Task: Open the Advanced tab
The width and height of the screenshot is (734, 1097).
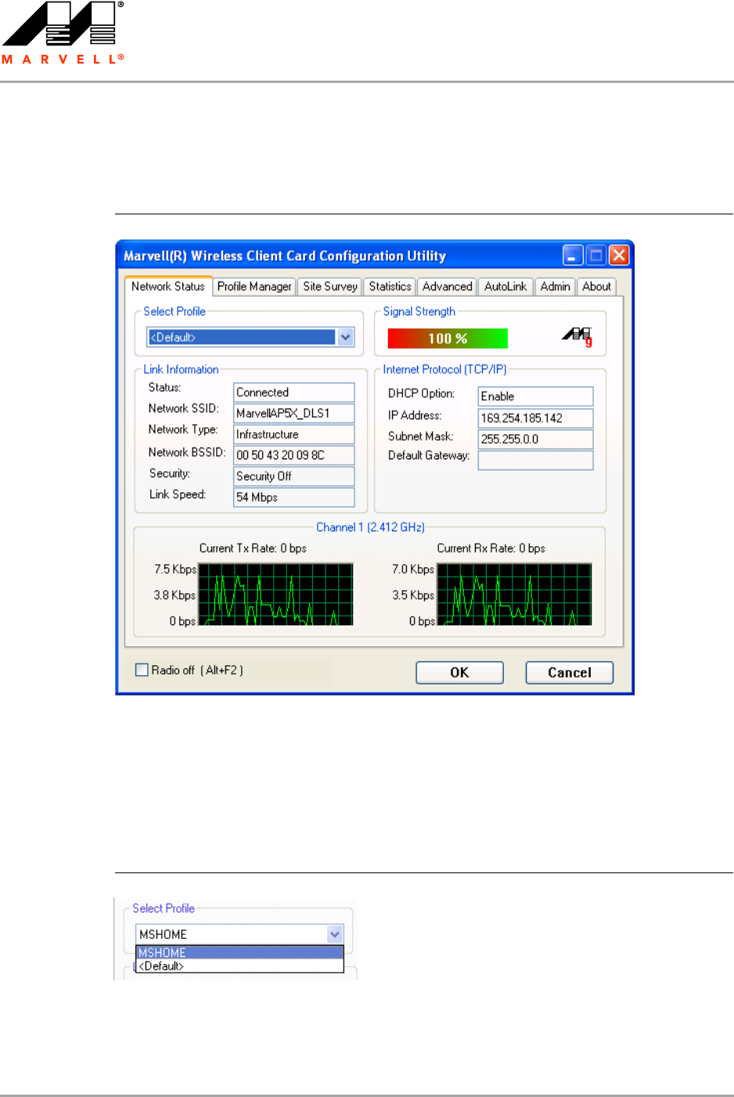Action: pos(448,286)
